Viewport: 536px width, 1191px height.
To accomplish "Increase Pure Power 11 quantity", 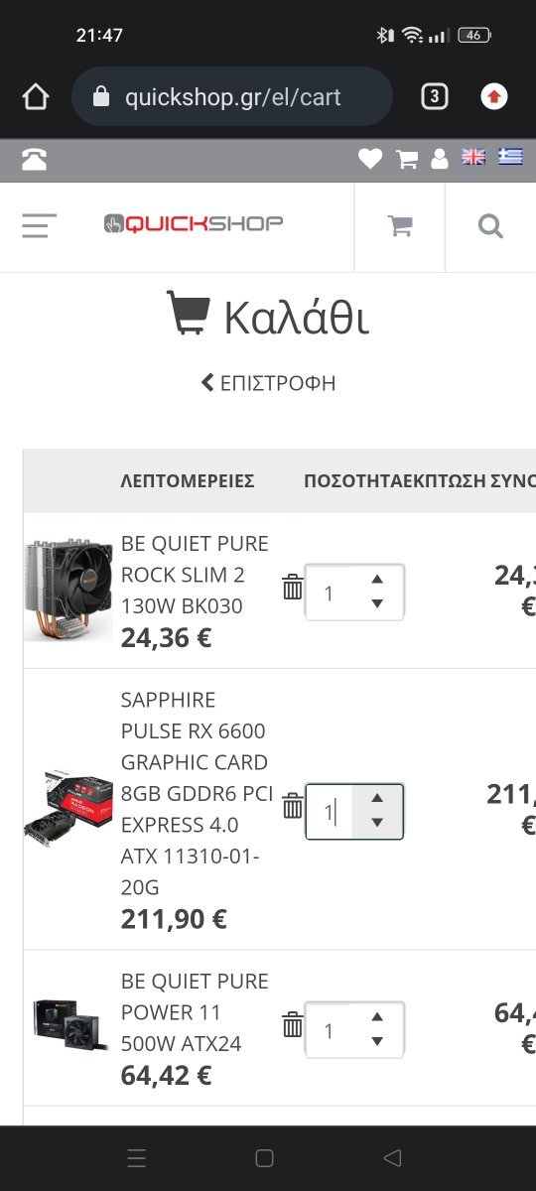I will (x=377, y=1016).
